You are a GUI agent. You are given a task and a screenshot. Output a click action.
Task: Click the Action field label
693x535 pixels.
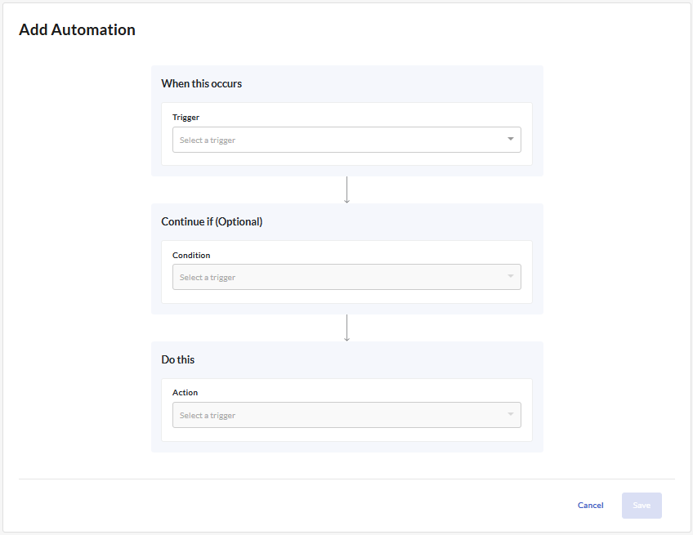coord(185,392)
